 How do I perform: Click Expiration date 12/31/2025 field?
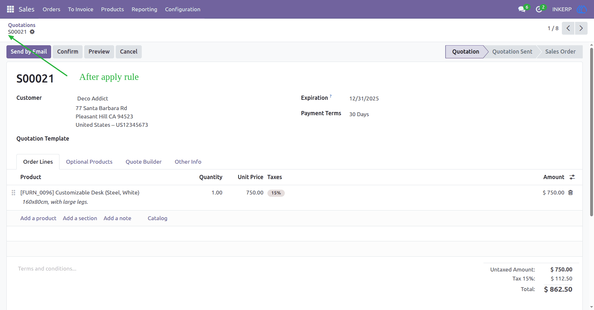364,99
